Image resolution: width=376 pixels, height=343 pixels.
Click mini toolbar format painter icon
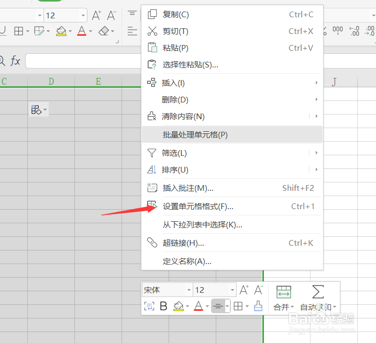[x=258, y=306]
